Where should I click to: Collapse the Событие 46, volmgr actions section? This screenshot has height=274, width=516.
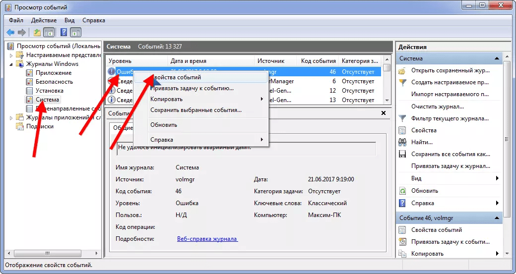[496, 218]
